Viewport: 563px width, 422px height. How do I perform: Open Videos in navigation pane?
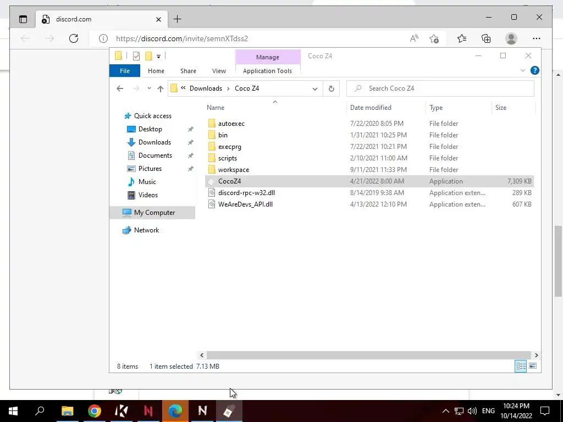pyautogui.click(x=148, y=195)
